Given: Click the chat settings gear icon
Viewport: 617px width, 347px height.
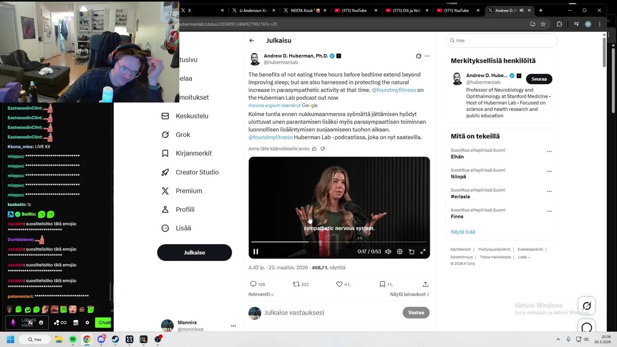Looking at the screenshot, I should pyautogui.click(x=87, y=322).
